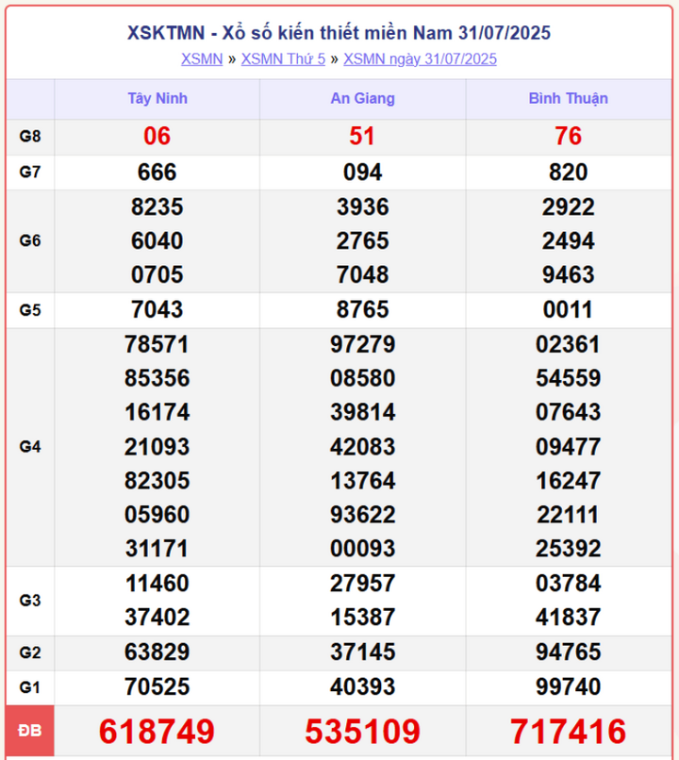Click G6 number 8235
This screenshot has width=679, height=760.
coord(157,207)
